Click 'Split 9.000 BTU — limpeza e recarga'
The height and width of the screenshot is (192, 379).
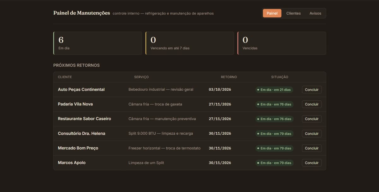[161, 133]
